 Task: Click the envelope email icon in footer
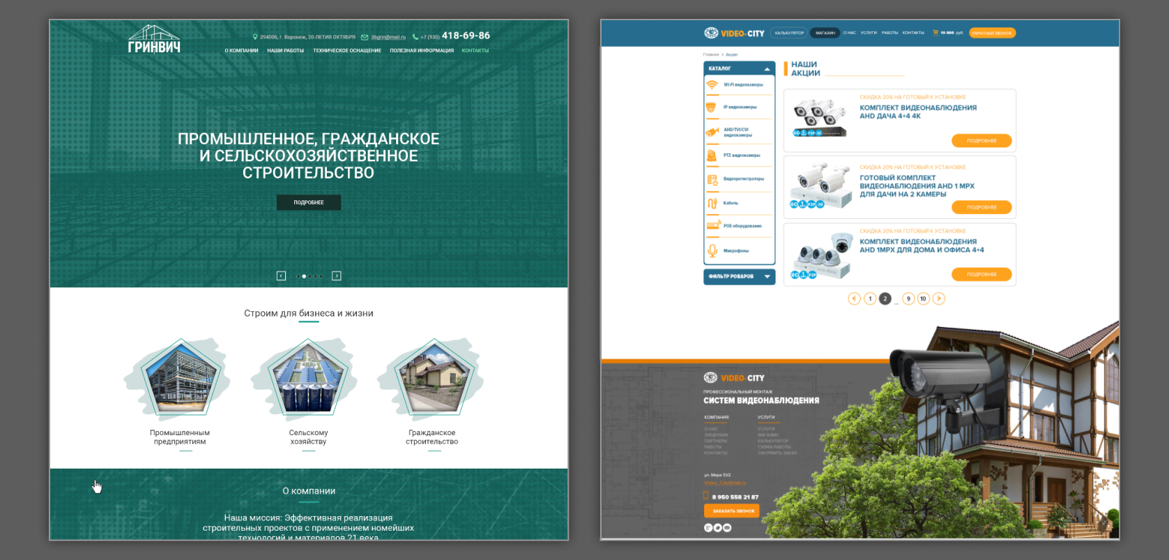727,528
